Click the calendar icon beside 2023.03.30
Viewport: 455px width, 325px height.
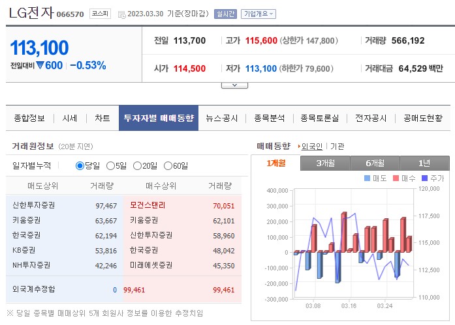pyautogui.click(x=121, y=14)
